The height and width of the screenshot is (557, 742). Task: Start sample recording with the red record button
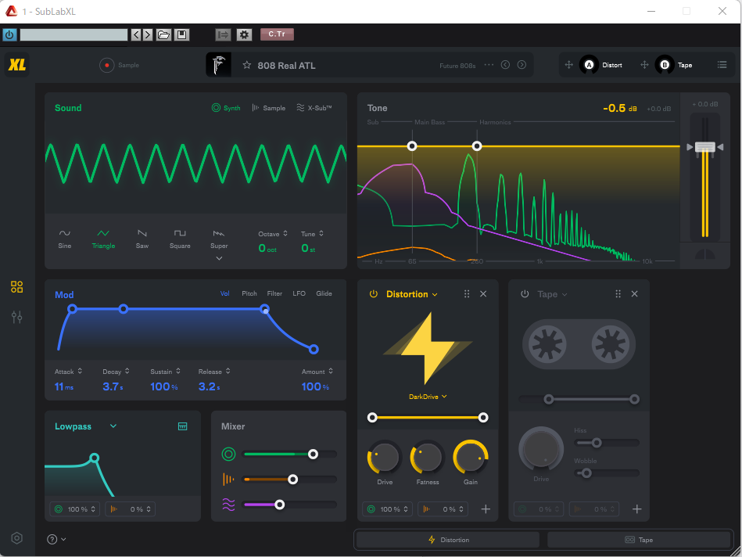click(x=107, y=66)
